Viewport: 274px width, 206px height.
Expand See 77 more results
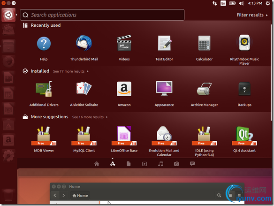(x=70, y=71)
